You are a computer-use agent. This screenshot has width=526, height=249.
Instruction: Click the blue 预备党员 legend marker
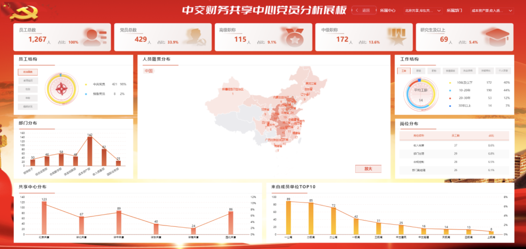click(x=86, y=94)
